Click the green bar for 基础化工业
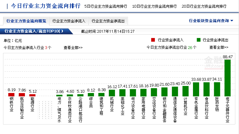This screenshot has height=134, width=239. tap(122, 92)
